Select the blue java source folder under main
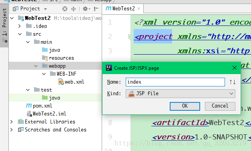Screen dimensions: 251x151 tap(45, 50)
